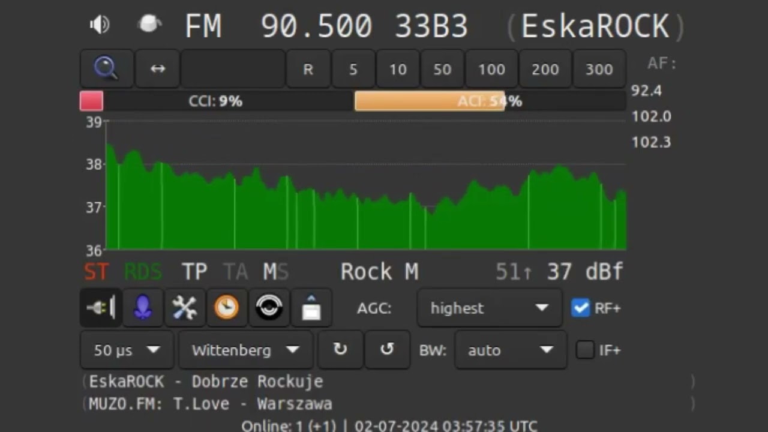Open the magnifier spectral scan button

[x=106, y=69]
